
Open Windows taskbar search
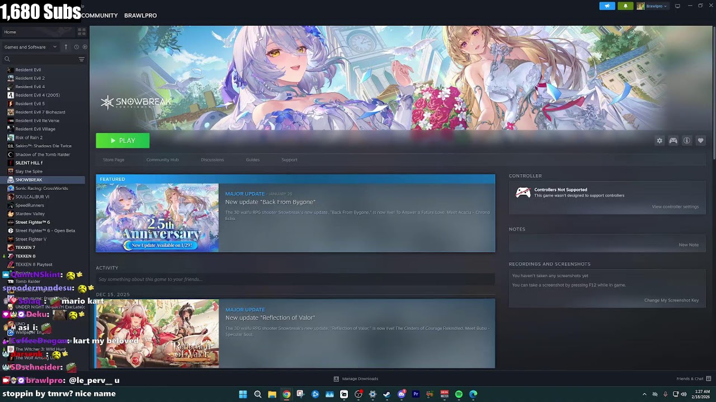tap(258, 394)
